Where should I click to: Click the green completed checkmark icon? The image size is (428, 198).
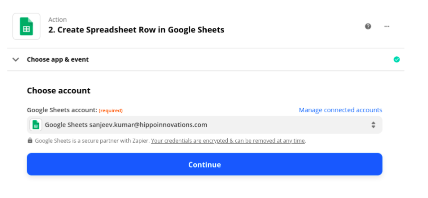click(x=397, y=59)
